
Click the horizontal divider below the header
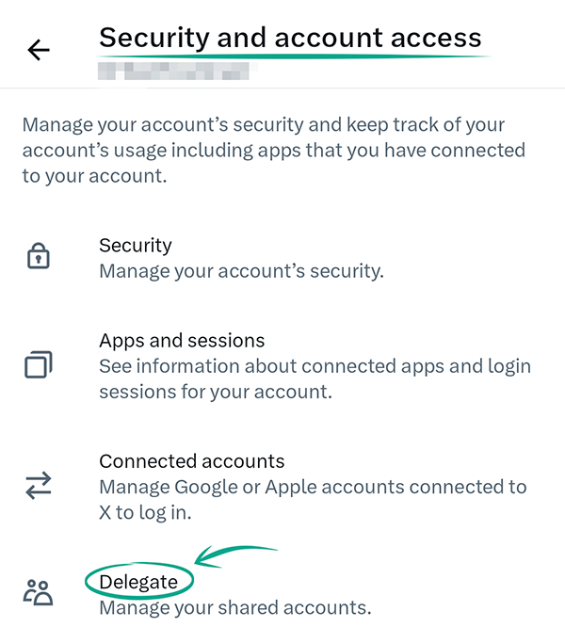pyautogui.click(x=282, y=88)
